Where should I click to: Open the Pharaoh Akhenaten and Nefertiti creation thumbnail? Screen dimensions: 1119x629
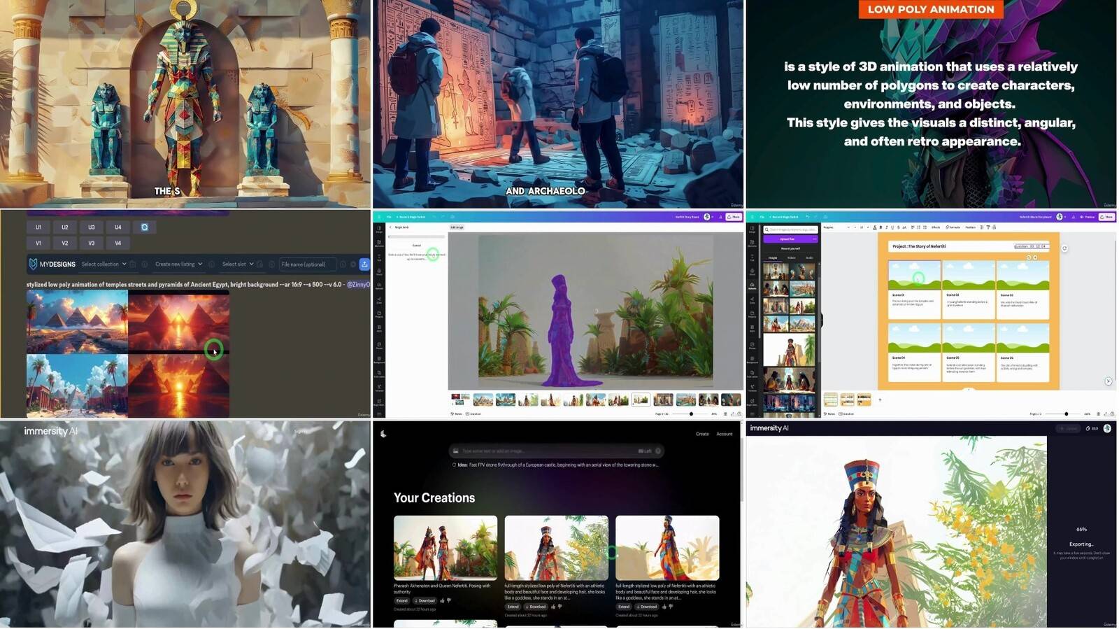[x=446, y=548]
